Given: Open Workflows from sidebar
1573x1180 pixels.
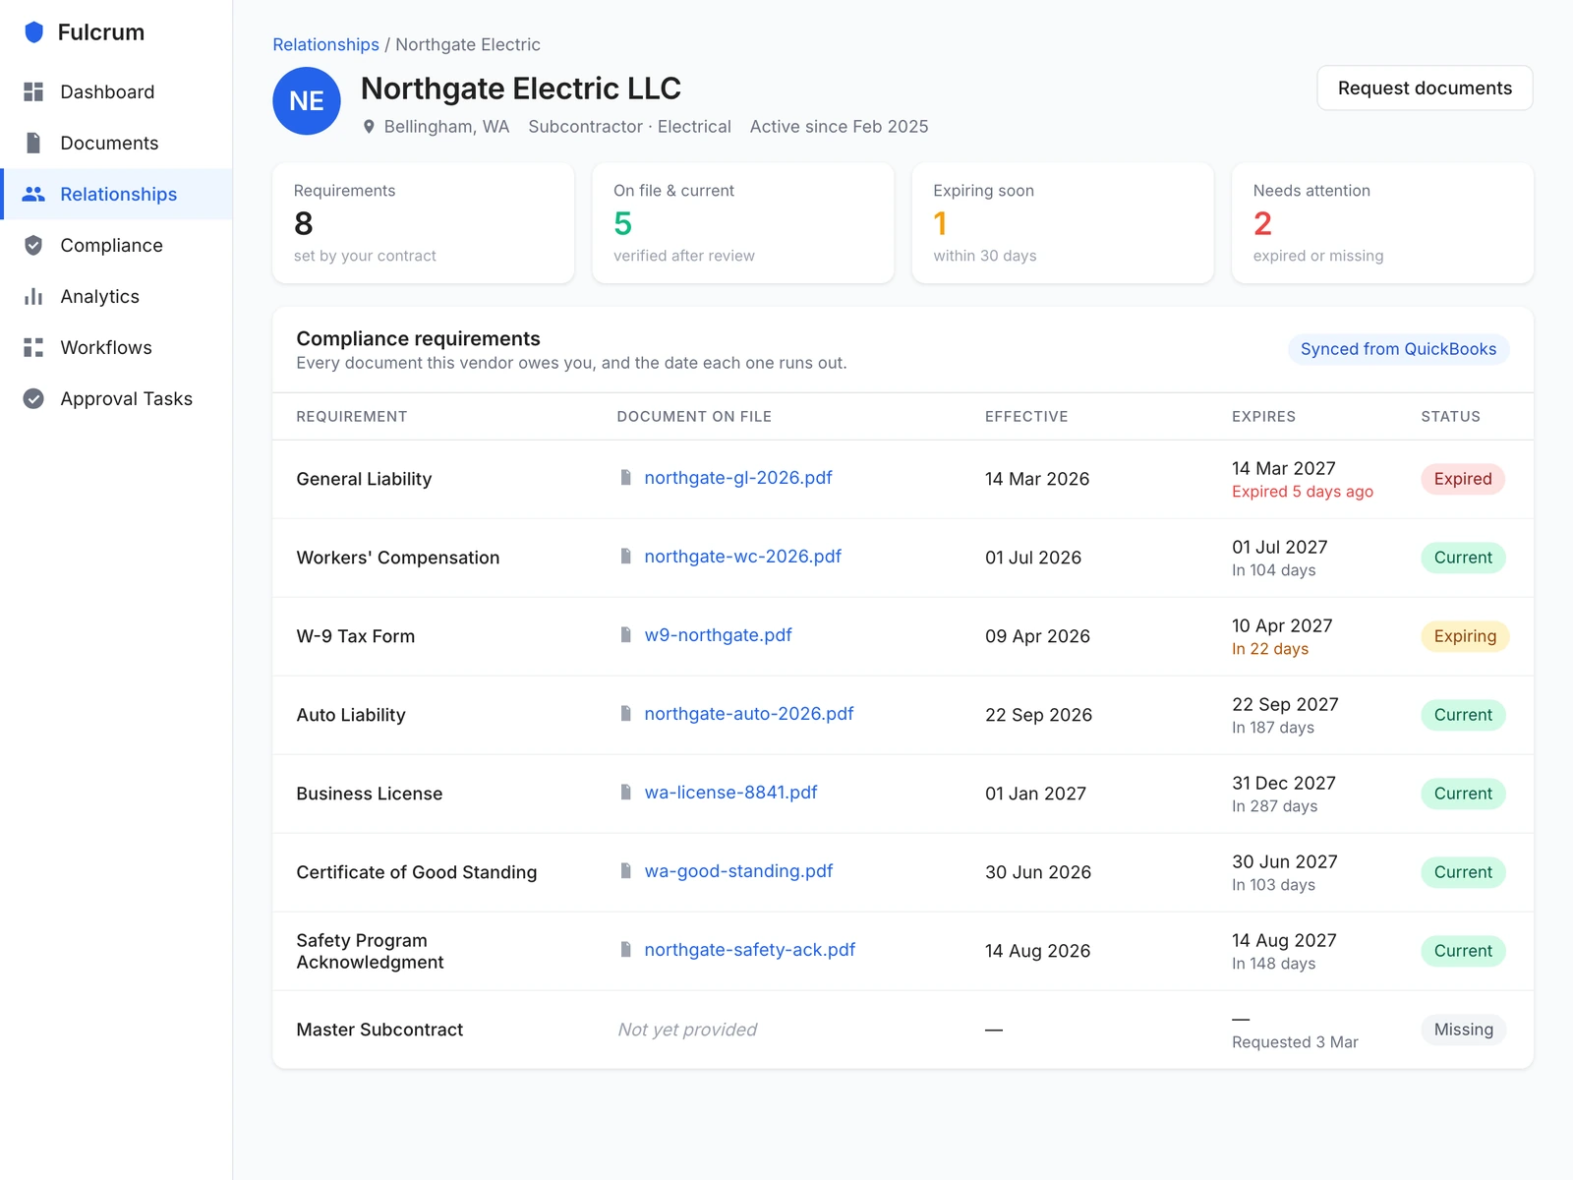Looking at the screenshot, I should coord(116,347).
